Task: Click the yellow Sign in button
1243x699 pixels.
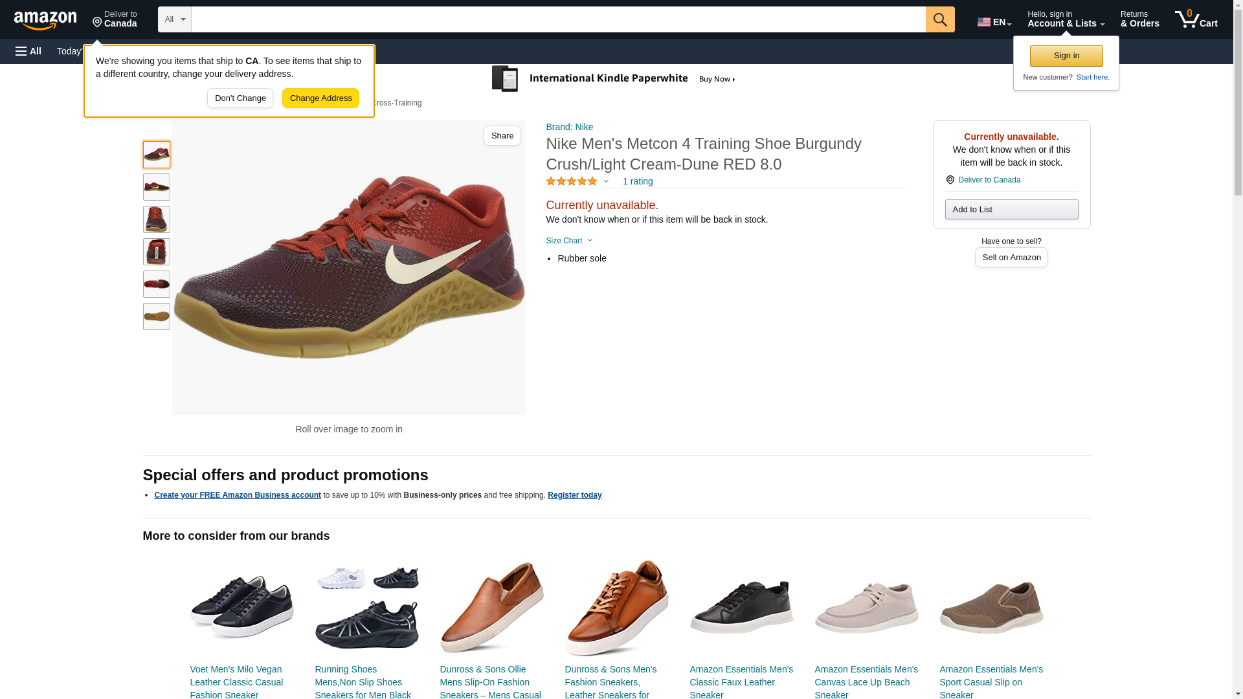Action: tap(1066, 56)
